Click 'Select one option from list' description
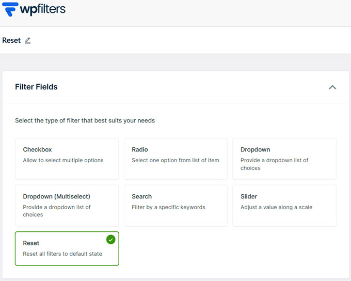 tap(176, 160)
